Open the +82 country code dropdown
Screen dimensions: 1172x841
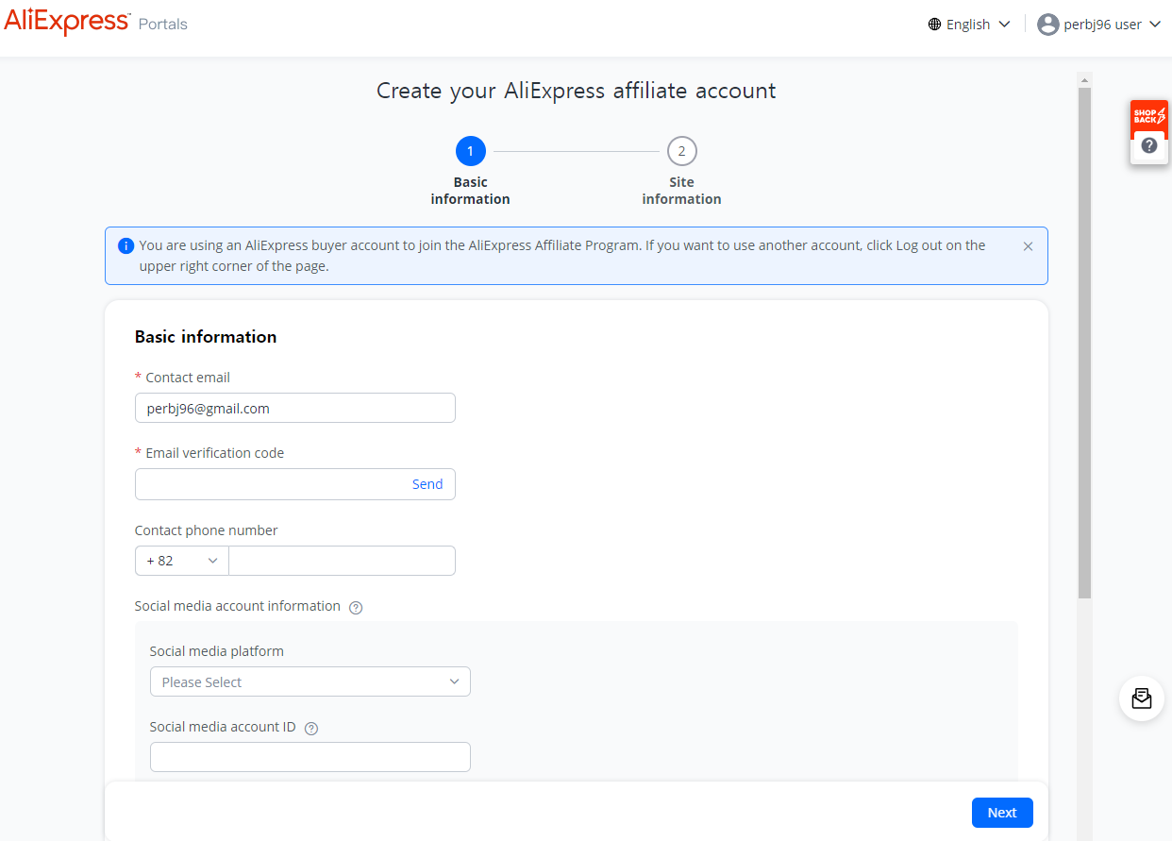[x=182, y=561]
